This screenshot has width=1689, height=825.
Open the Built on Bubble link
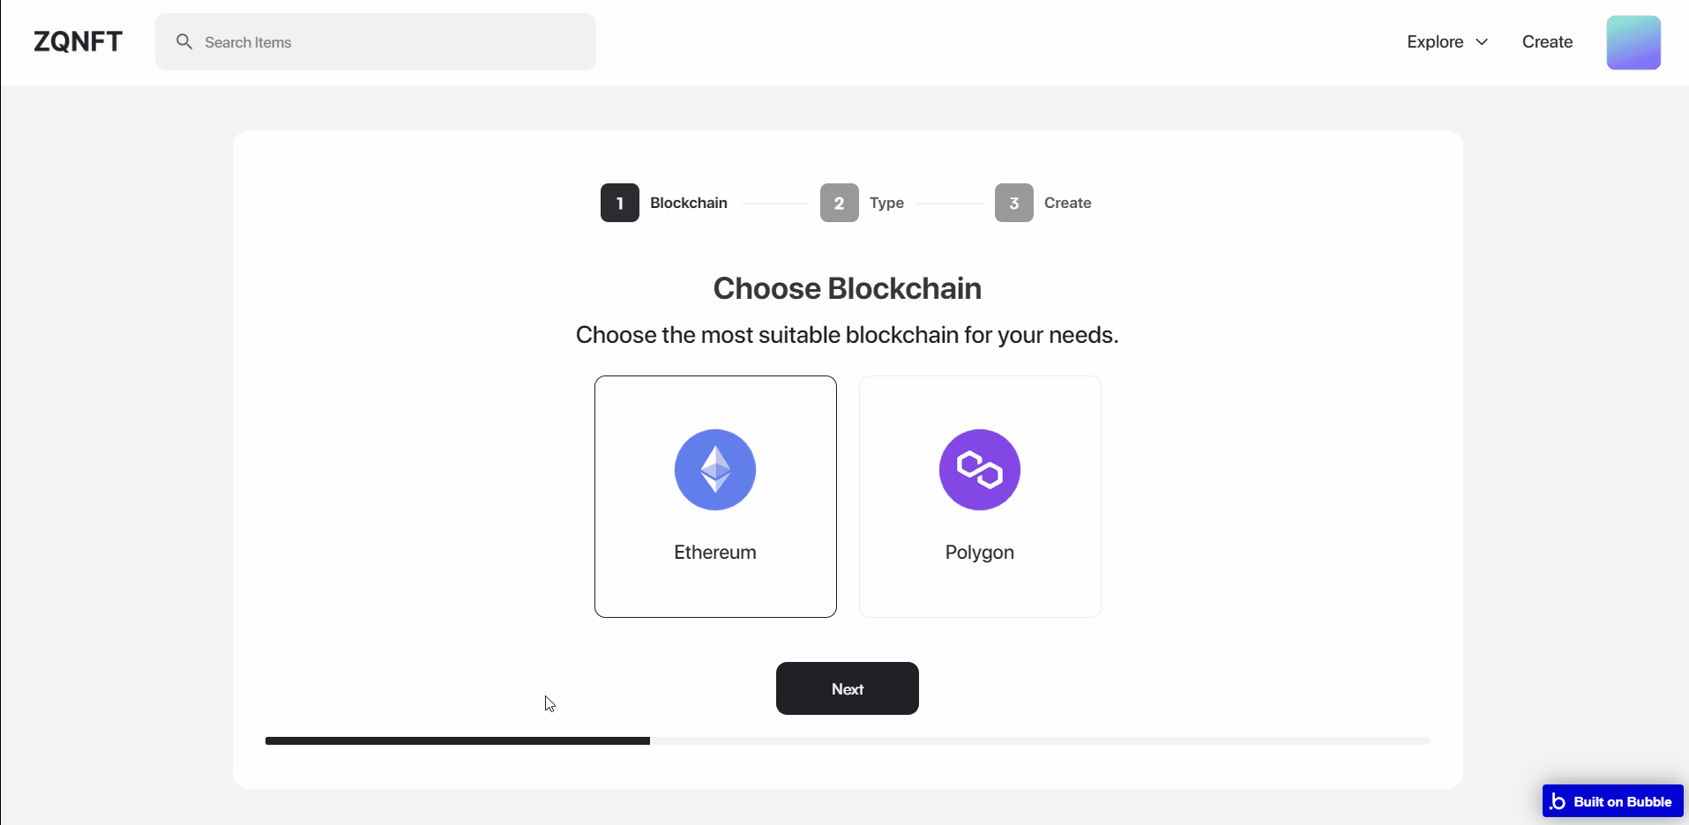[1612, 801]
